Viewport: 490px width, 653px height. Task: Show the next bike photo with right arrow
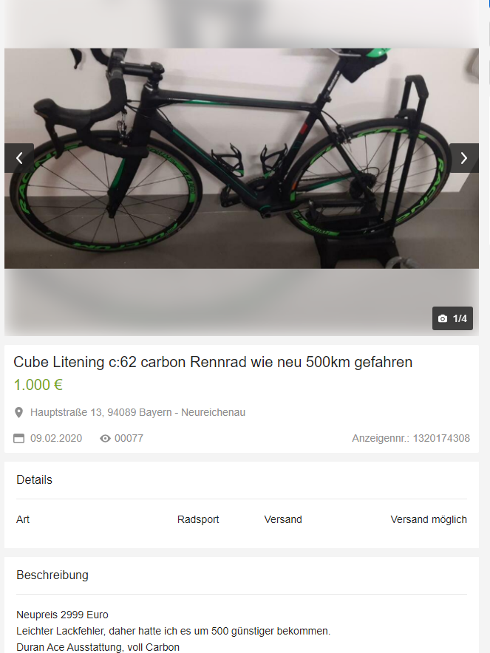click(x=463, y=158)
